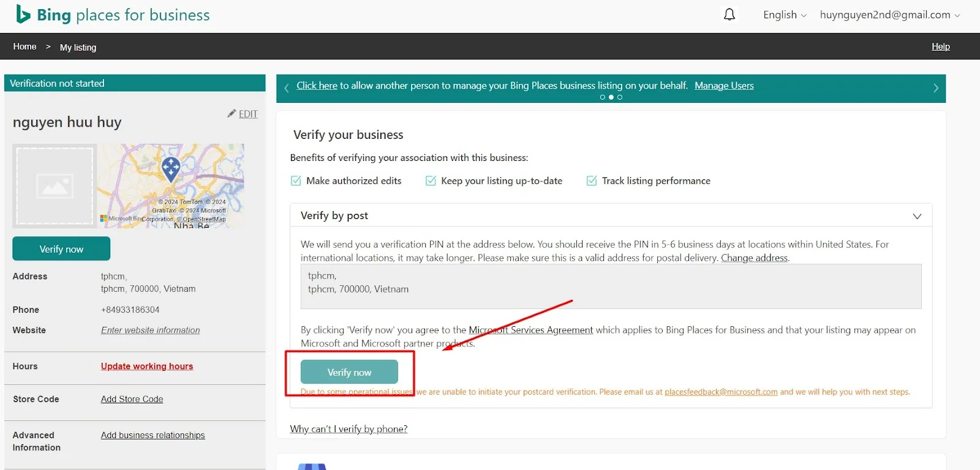Click Home in the breadcrumb

pos(24,47)
